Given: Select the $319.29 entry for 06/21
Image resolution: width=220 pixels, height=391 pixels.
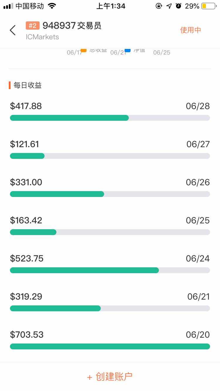Looking at the screenshot, I should pyautogui.click(x=26, y=297).
